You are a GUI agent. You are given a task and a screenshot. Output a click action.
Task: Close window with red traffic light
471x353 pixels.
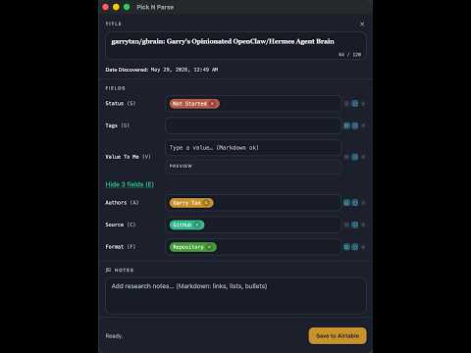(105, 7)
